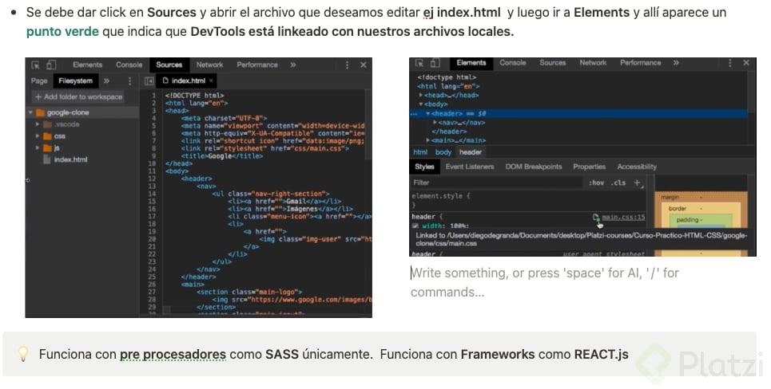Click inspect-element icon in Sources screenshot
The image size is (771, 389).
(35, 65)
